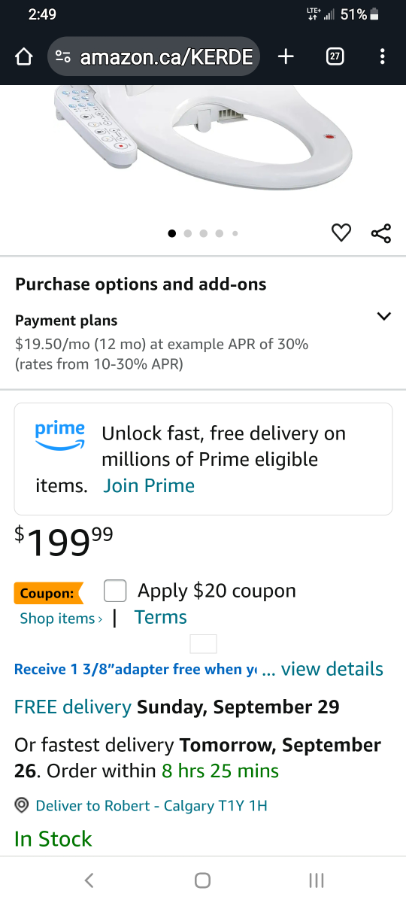Expand Purchase options and add-ons chevron
This screenshot has height=903, width=406.
point(383,316)
